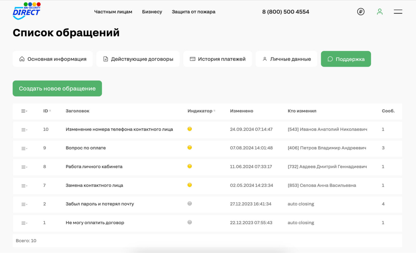Image resolution: width=416 pixels, height=253 pixels.
Task: Go to 'Частным лицам' section
Action: click(113, 12)
